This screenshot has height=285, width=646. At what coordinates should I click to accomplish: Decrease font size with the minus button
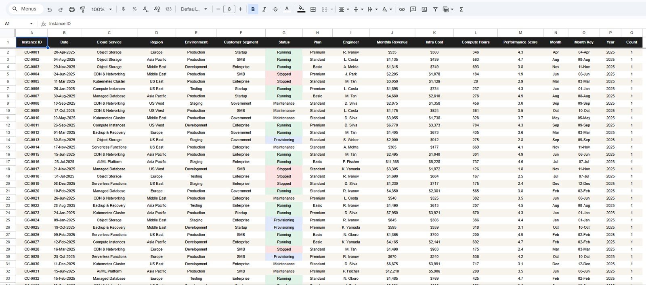pos(218,9)
